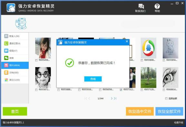Open the 帮助 help icon
186x127 pixels.
tap(157, 6)
